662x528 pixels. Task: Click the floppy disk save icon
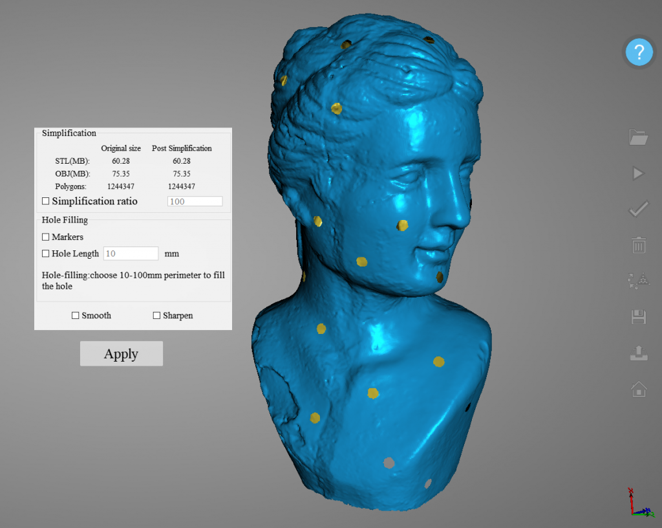pos(638,316)
